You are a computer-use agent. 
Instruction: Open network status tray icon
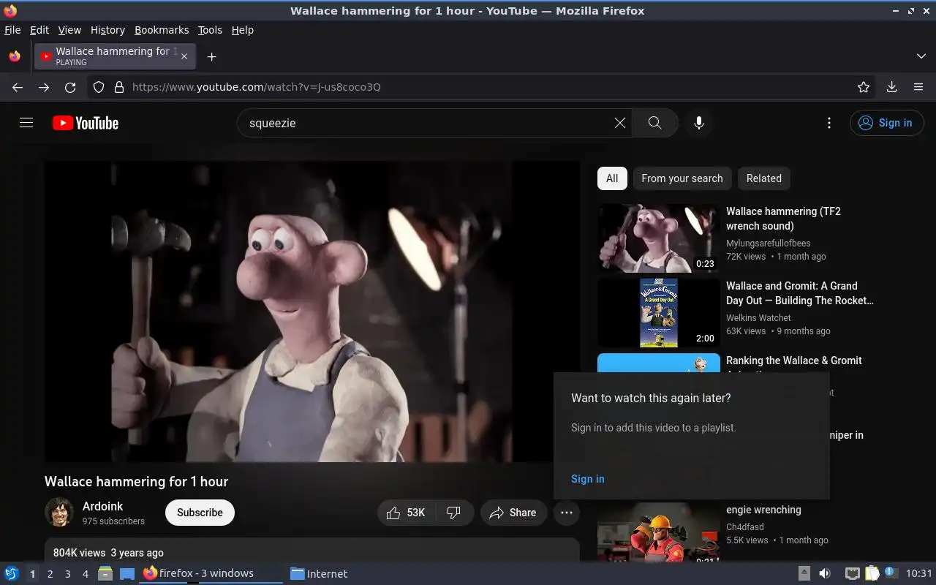[x=853, y=573]
